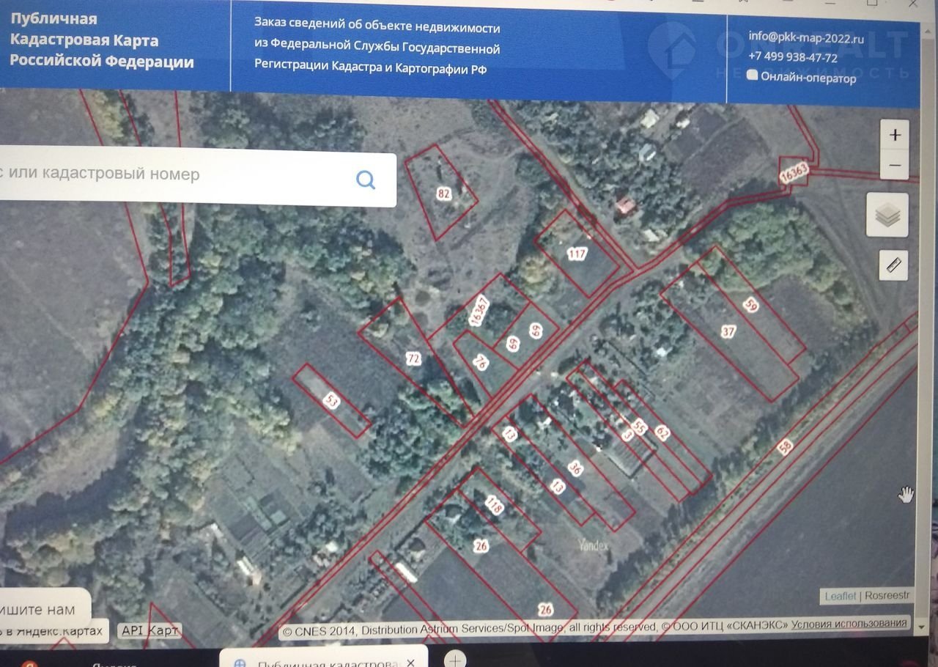Open the 'Напишите нам' chat bubble
The height and width of the screenshot is (667, 938).
point(40,609)
